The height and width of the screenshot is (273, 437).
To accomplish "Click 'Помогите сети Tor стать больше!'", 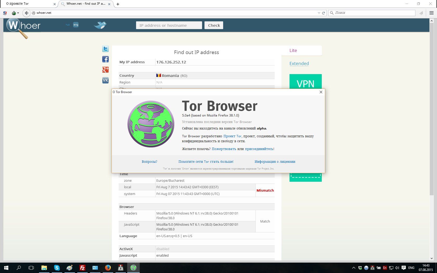I will point(206,162).
